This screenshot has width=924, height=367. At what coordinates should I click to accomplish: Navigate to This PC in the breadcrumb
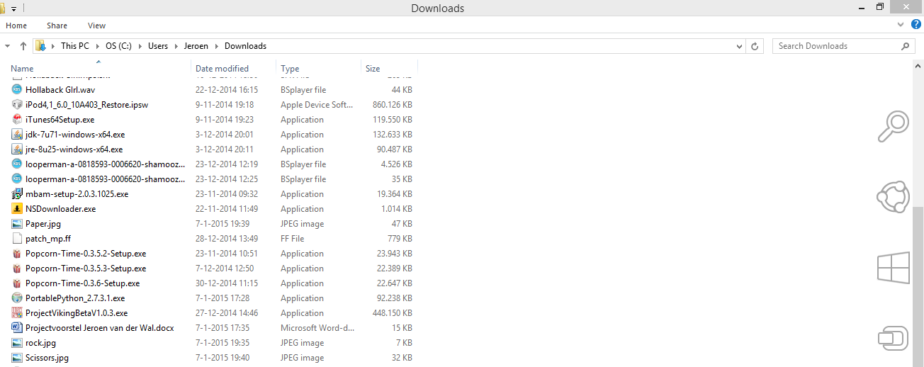tap(75, 46)
